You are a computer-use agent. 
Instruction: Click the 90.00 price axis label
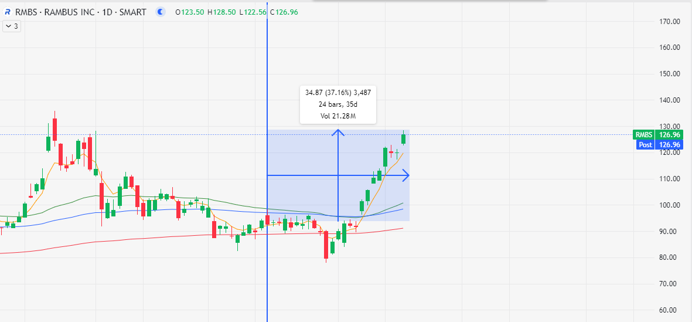coord(669,232)
